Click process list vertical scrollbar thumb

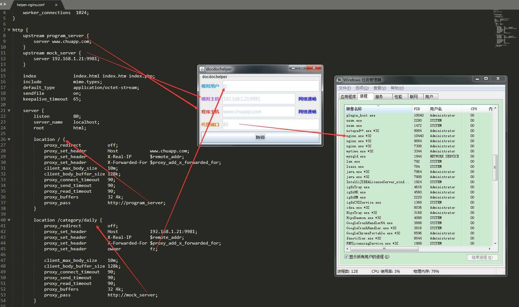tap(495, 167)
